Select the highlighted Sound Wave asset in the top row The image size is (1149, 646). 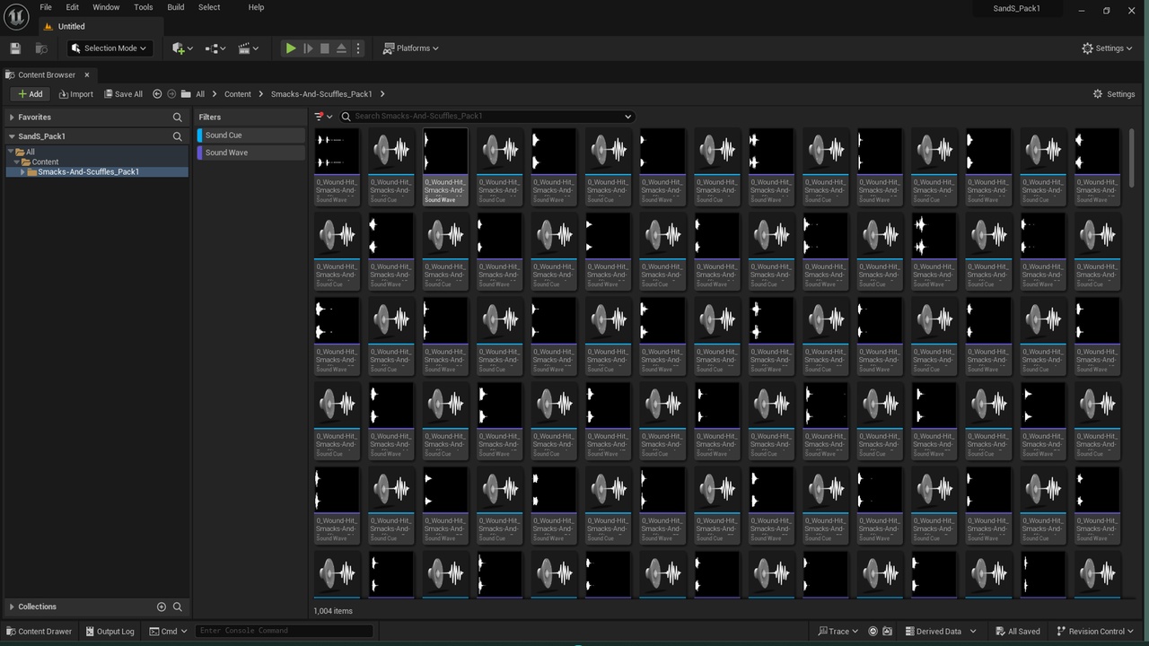[445, 166]
